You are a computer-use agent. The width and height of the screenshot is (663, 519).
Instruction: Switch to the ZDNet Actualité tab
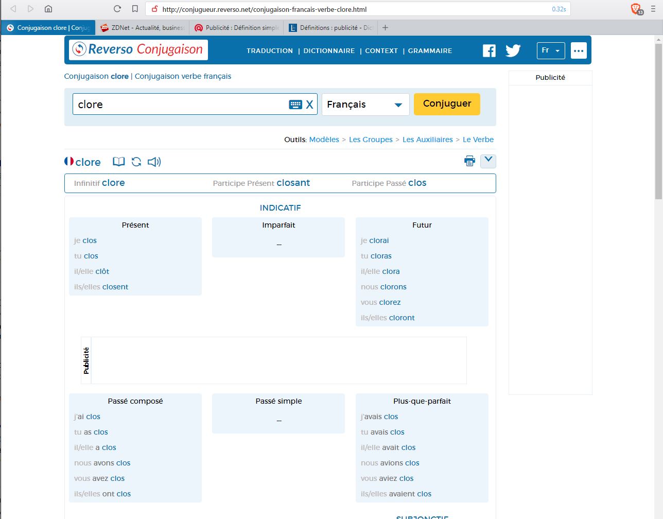click(143, 28)
